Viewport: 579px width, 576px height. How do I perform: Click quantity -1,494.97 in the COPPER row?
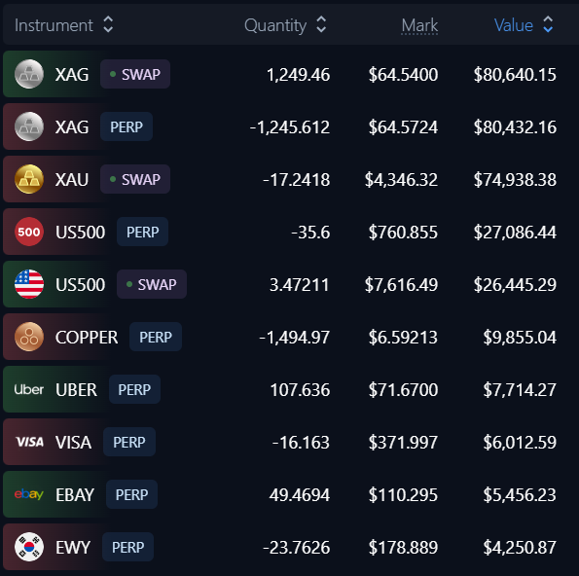[294, 338]
